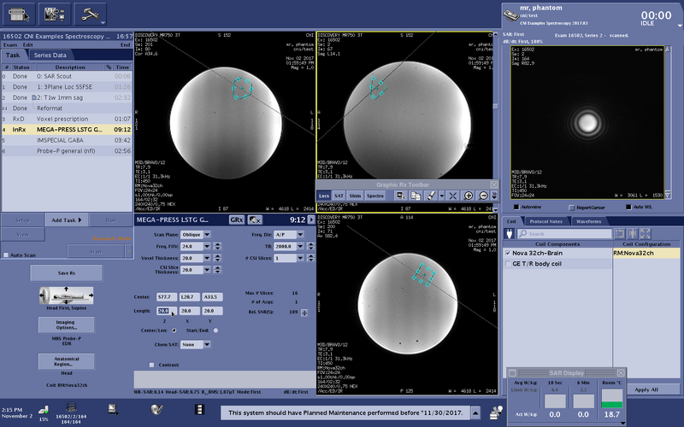
Task: Click the minimize icon on SAR Display panel
Action: click(512, 373)
